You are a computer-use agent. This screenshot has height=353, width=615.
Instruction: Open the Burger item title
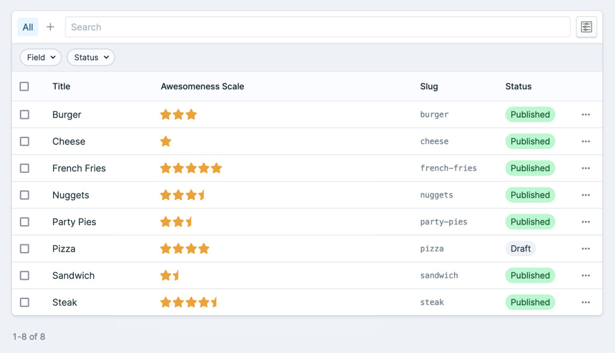pos(67,115)
